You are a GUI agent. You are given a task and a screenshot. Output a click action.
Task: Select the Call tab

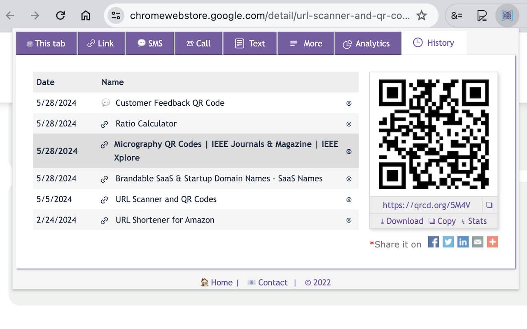click(x=198, y=43)
